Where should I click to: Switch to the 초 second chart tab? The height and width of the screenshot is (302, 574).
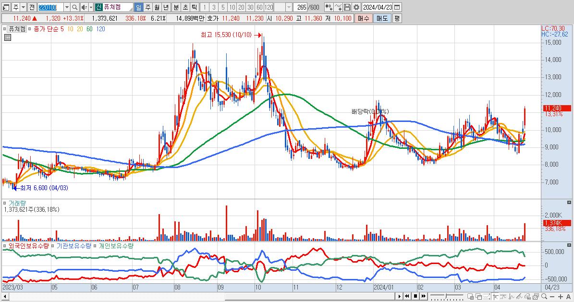tap(185, 7)
